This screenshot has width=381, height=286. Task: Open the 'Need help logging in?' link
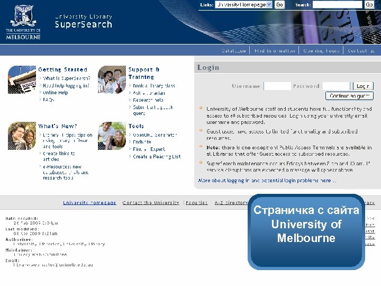[x=66, y=86]
